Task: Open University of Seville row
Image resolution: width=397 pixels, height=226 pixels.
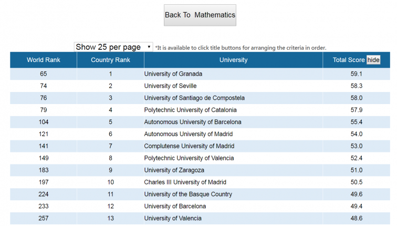Action: point(171,86)
